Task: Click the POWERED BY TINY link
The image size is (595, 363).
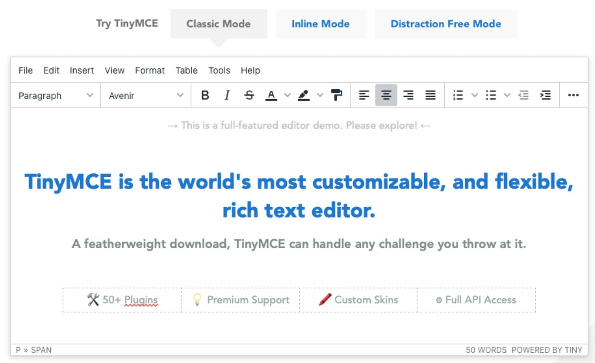Action: point(547,350)
